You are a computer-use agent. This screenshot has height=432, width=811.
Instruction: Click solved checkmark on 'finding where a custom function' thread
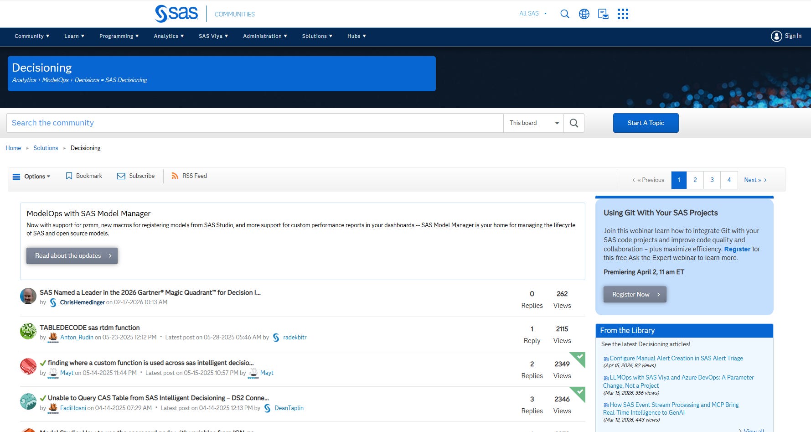click(x=43, y=363)
